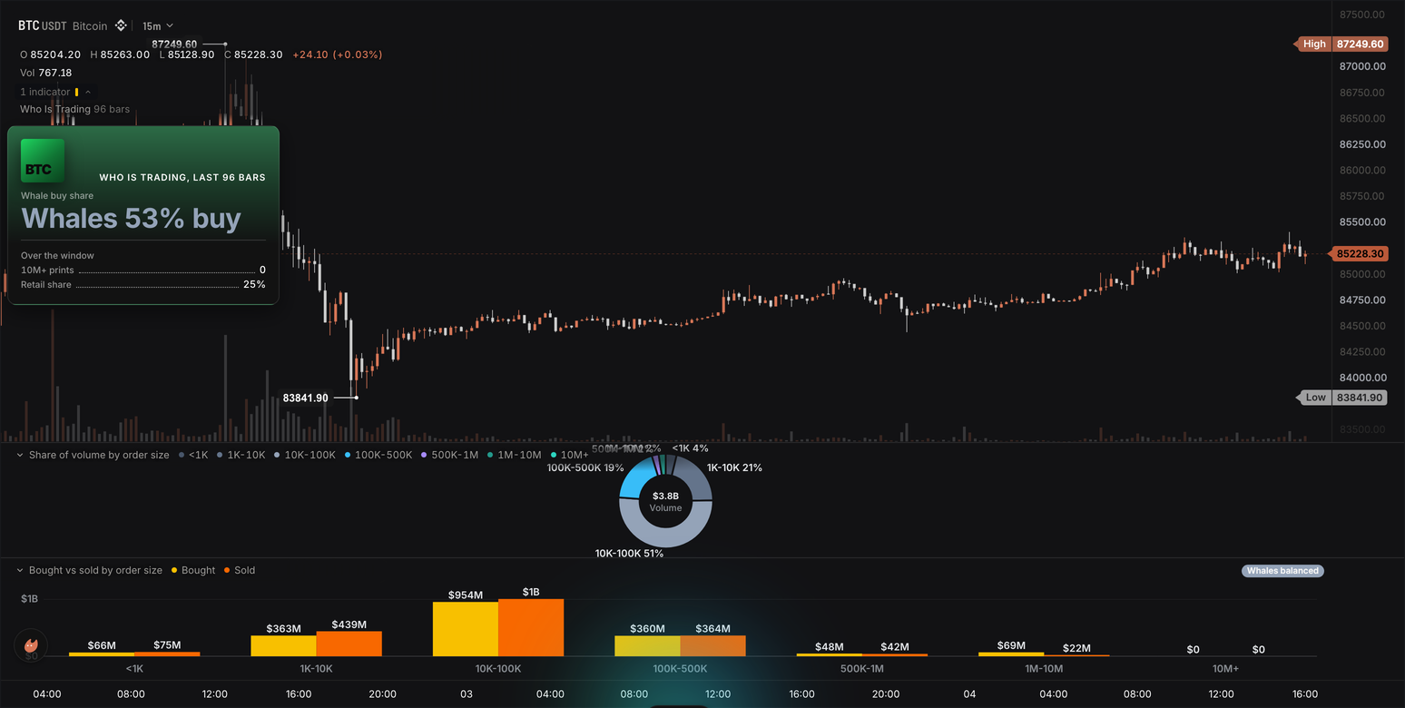This screenshot has height=708, width=1405.
Task: Toggle the Sold series legend item
Action: (239, 570)
